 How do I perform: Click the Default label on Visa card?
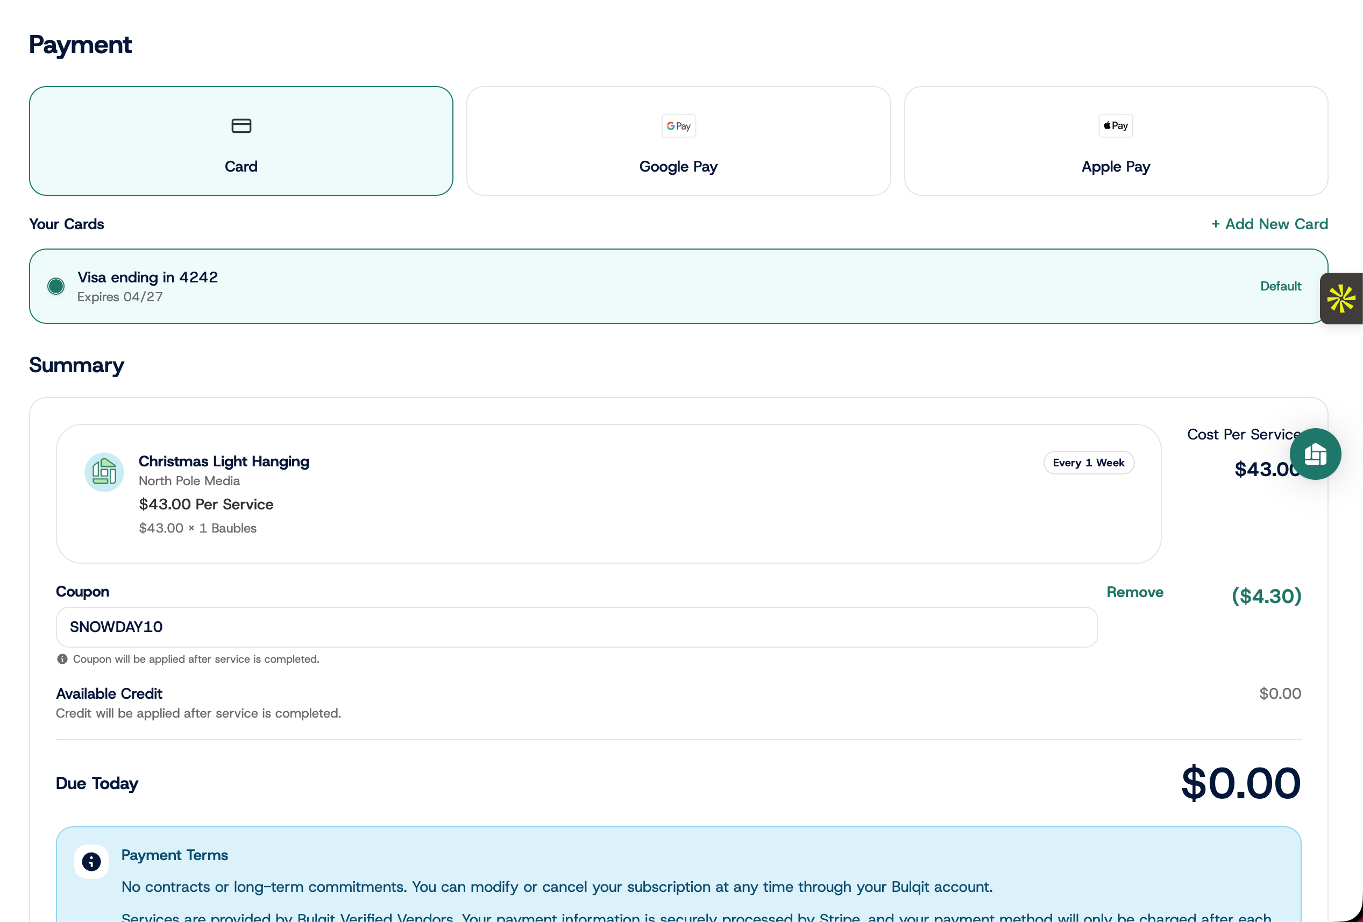pos(1281,286)
